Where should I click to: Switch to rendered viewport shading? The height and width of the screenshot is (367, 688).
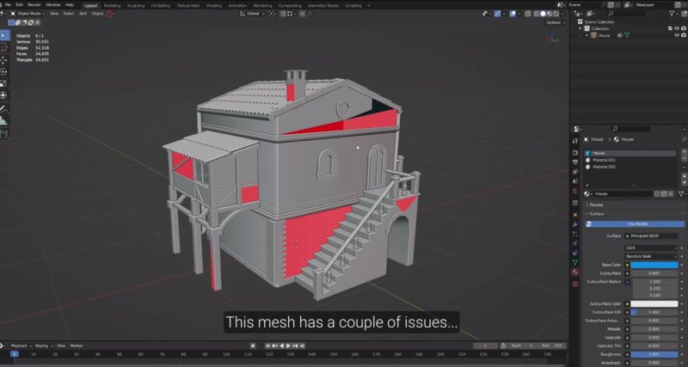coord(556,14)
